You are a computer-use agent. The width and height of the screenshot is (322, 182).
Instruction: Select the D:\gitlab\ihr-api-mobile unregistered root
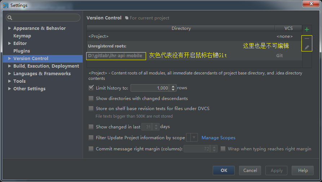115,55
